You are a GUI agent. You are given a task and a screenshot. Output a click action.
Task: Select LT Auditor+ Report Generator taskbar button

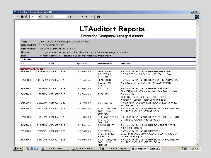146,149
